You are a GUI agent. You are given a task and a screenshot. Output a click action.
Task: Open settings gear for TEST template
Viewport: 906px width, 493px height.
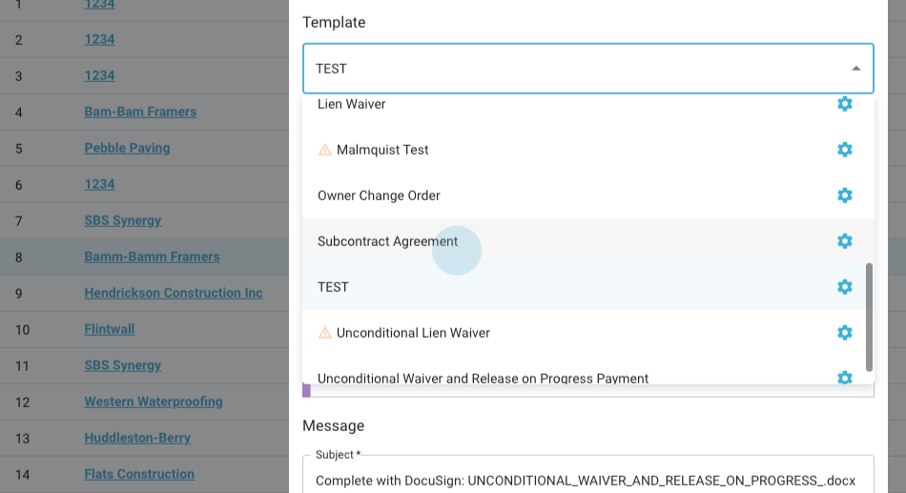point(844,287)
